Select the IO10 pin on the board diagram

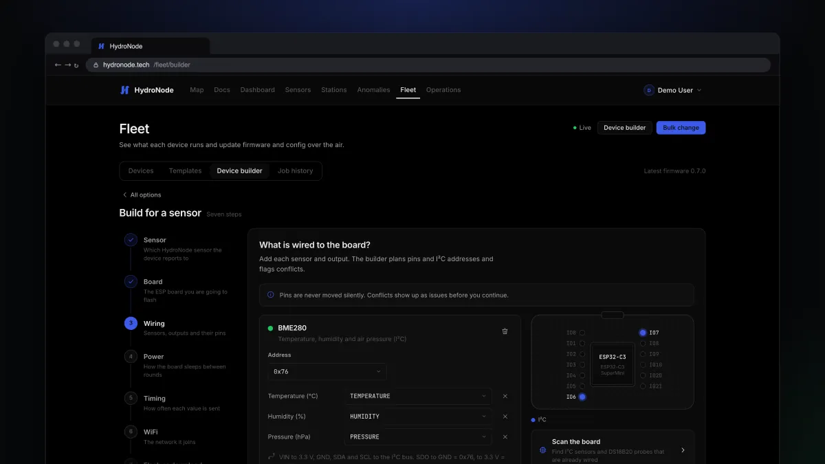[643, 365]
